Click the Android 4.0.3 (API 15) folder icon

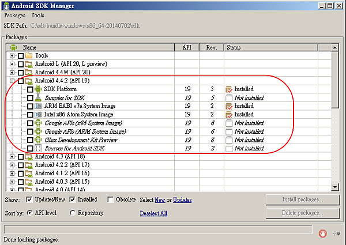click(x=29, y=182)
